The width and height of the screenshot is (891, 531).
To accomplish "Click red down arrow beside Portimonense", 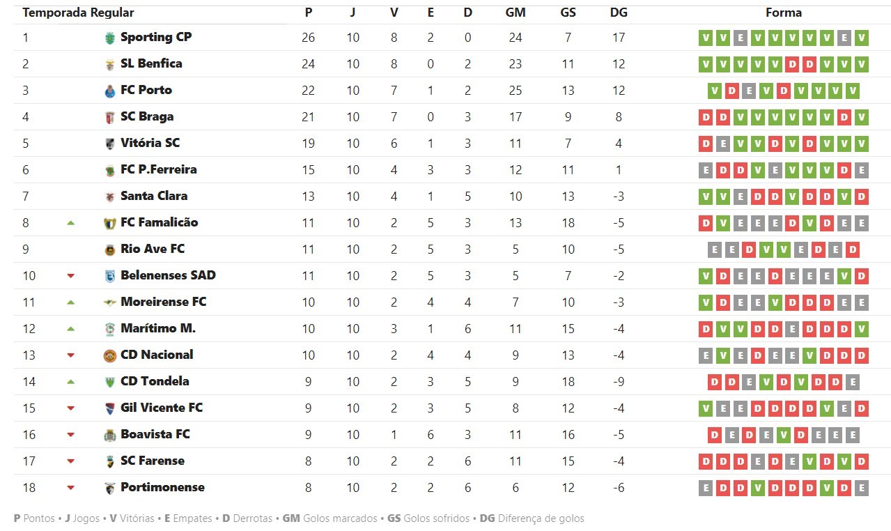I will tap(70, 488).
